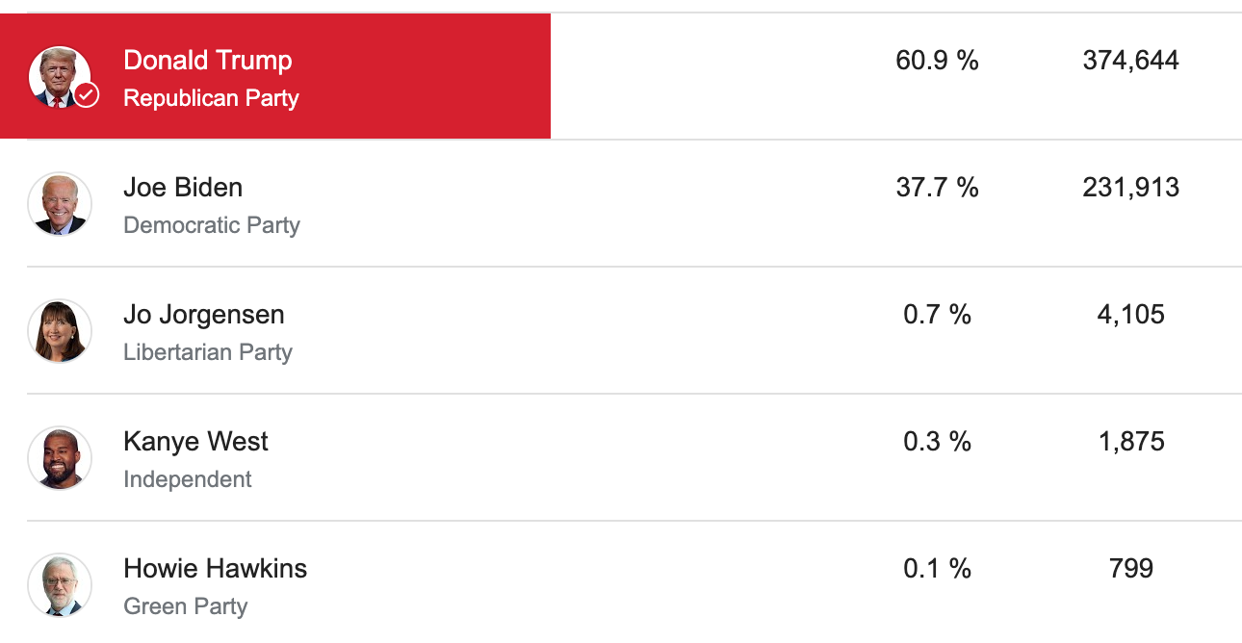Select the portrait next to Howie Hawkins
The image size is (1242, 643).
[x=60, y=585]
